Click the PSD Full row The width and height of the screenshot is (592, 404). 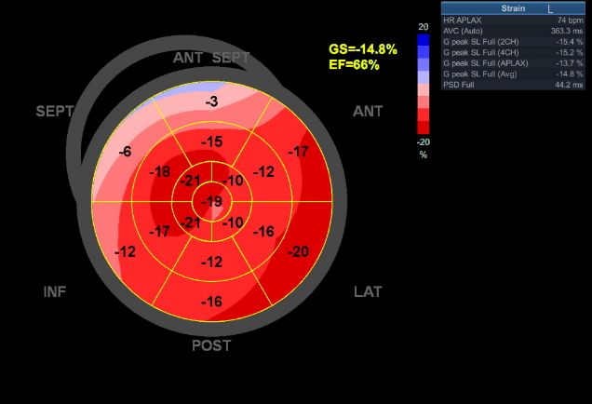(x=514, y=85)
